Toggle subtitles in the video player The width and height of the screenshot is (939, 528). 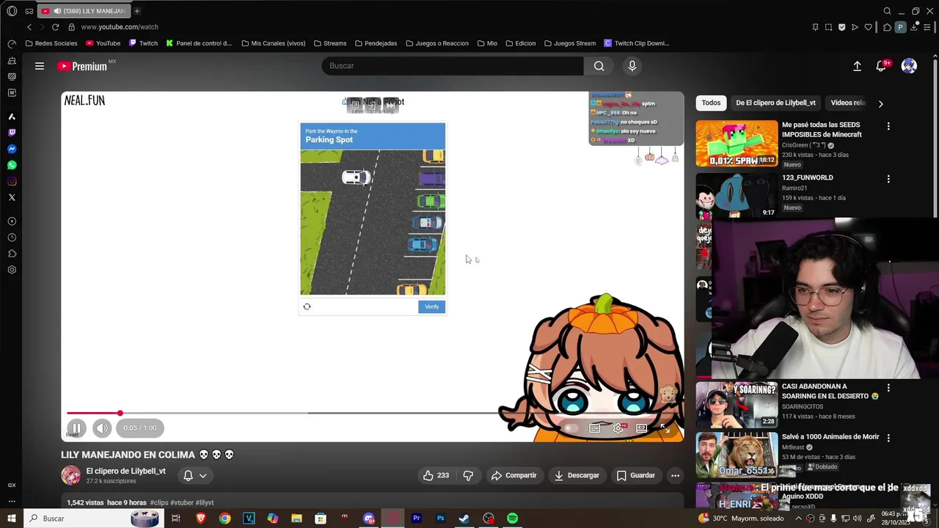(595, 428)
